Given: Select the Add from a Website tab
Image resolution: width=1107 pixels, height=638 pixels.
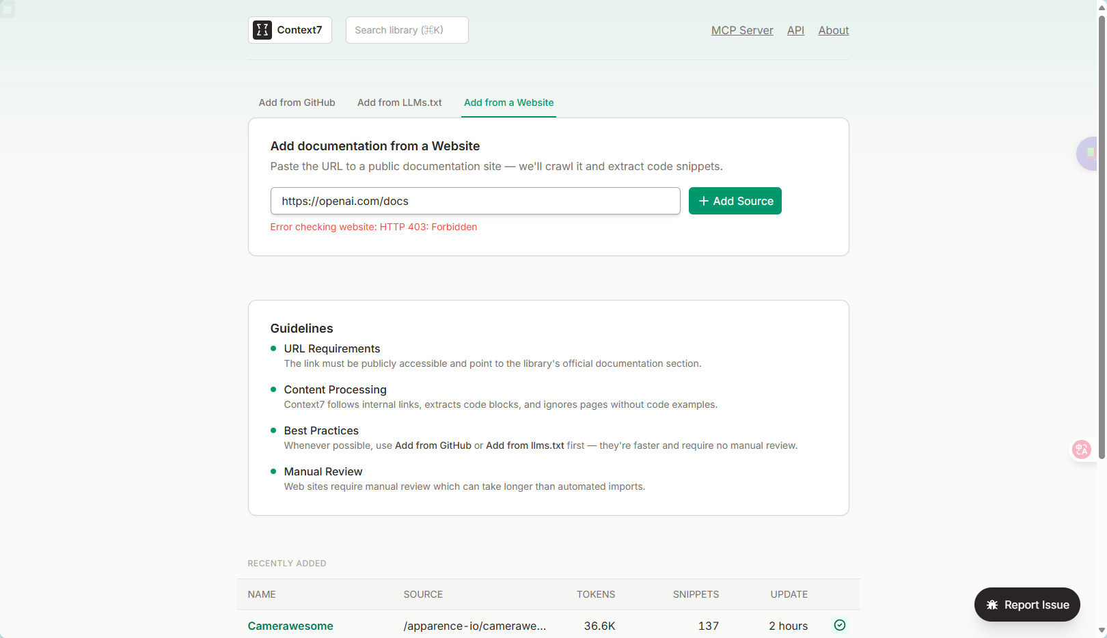Looking at the screenshot, I should 508,102.
